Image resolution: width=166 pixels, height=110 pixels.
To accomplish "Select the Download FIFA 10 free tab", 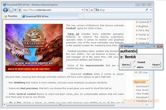I will click(x=50, y=17).
